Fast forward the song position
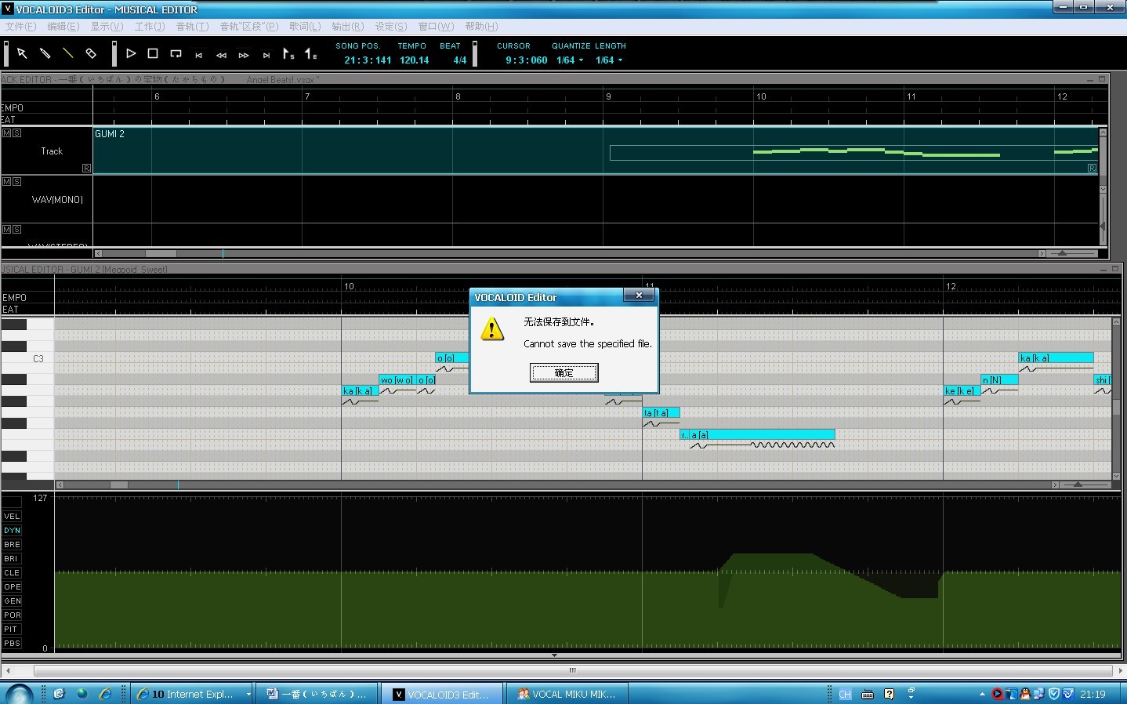The width and height of the screenshot is (1127, 704). (244, 55)
